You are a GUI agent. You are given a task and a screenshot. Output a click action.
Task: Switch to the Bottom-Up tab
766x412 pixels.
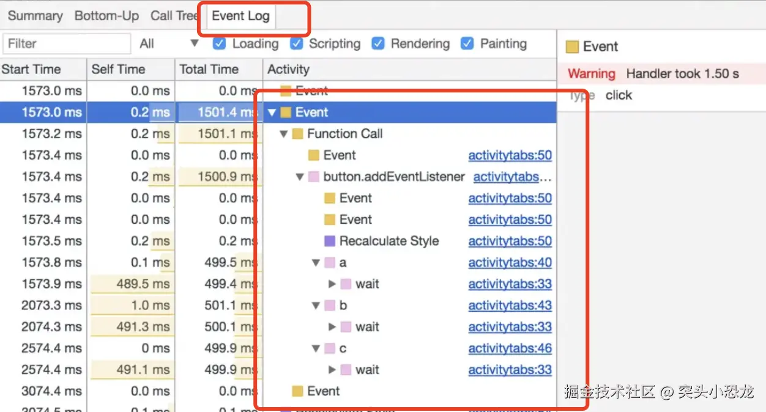pyautogui.click(x=106, y=16)
